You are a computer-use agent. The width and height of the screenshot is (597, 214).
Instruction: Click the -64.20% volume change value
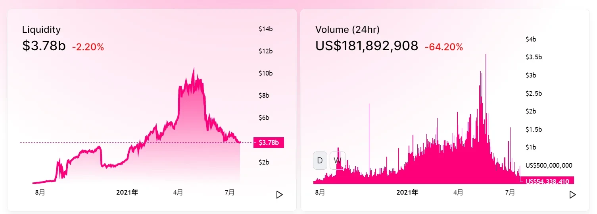coord(443,47)
